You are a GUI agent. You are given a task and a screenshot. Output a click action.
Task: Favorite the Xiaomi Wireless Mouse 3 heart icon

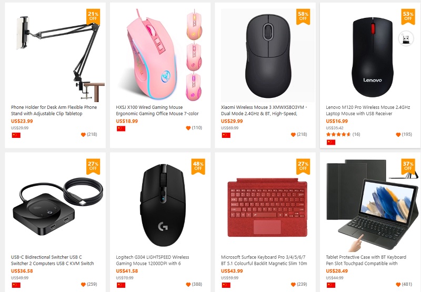(293, 135)
